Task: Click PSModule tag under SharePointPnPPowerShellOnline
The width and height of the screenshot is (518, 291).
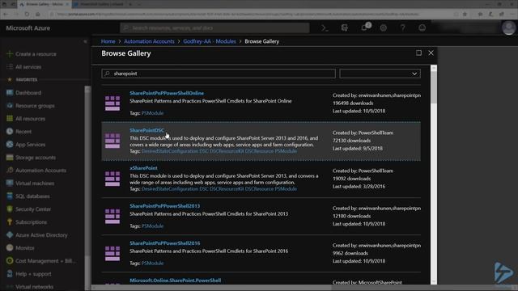Action: tap(152, 113)
